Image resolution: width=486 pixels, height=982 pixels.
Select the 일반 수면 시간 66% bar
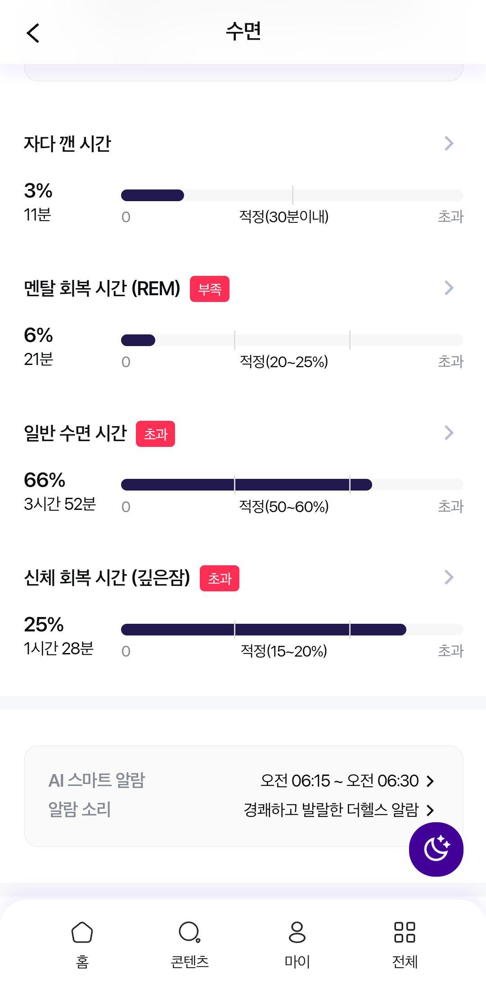[292, 485]
